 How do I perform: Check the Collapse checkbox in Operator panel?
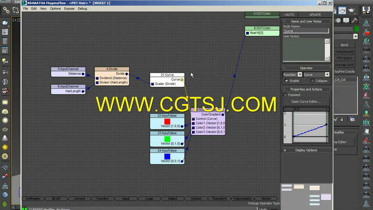pyautogui.click(x=312, y=81)
